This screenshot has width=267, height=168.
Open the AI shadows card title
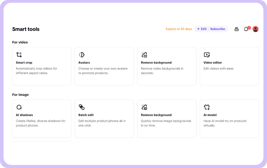tap(24, 115)
